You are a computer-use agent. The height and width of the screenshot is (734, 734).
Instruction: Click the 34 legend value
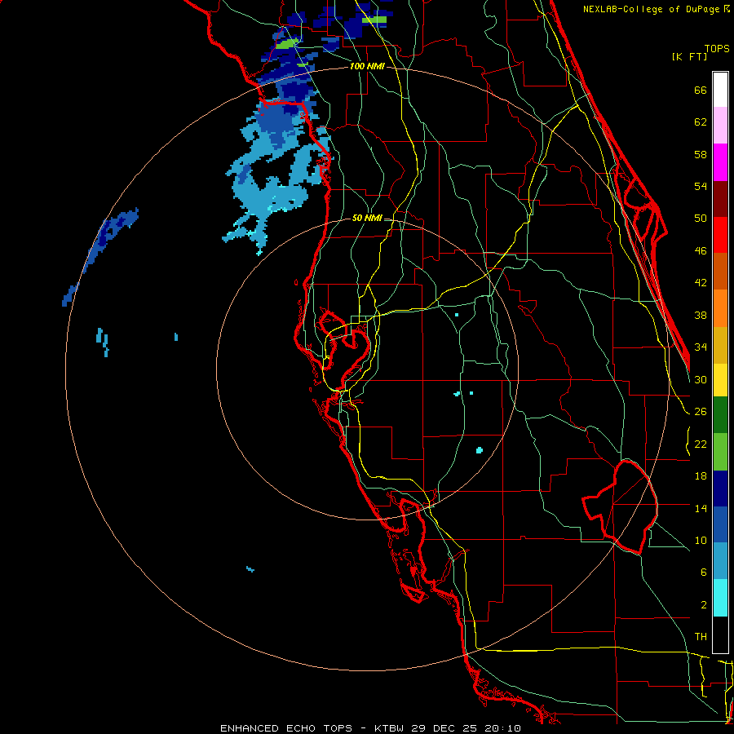point(701,347)
